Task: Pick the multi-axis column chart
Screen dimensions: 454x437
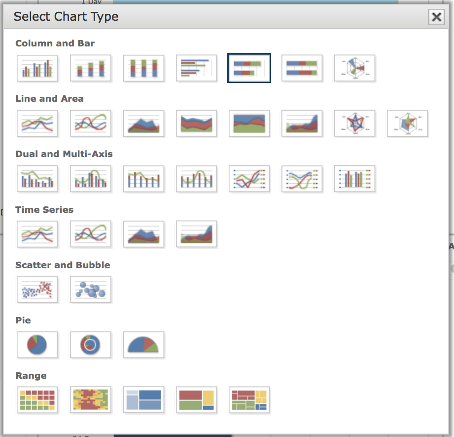Action: (355, 179)
